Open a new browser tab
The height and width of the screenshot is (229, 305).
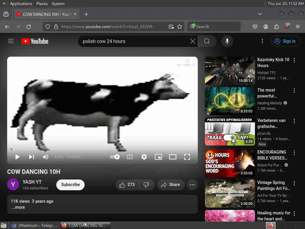pos(86,14)
